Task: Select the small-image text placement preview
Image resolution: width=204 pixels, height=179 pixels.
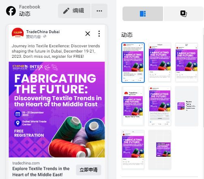Action: pyautogui.click(x=187, y=106)
